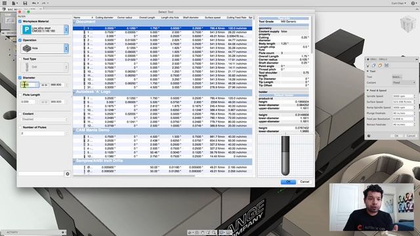Click the Save disk icon
This screenshot has height=236, width=420.
(25, 3)
